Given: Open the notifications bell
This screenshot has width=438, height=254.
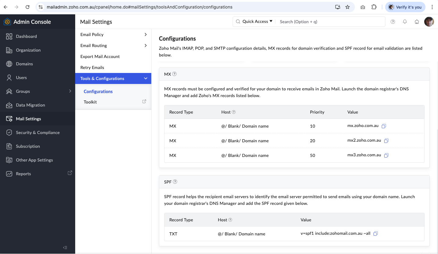Looking at the screenshot, I should pos(405,22).
